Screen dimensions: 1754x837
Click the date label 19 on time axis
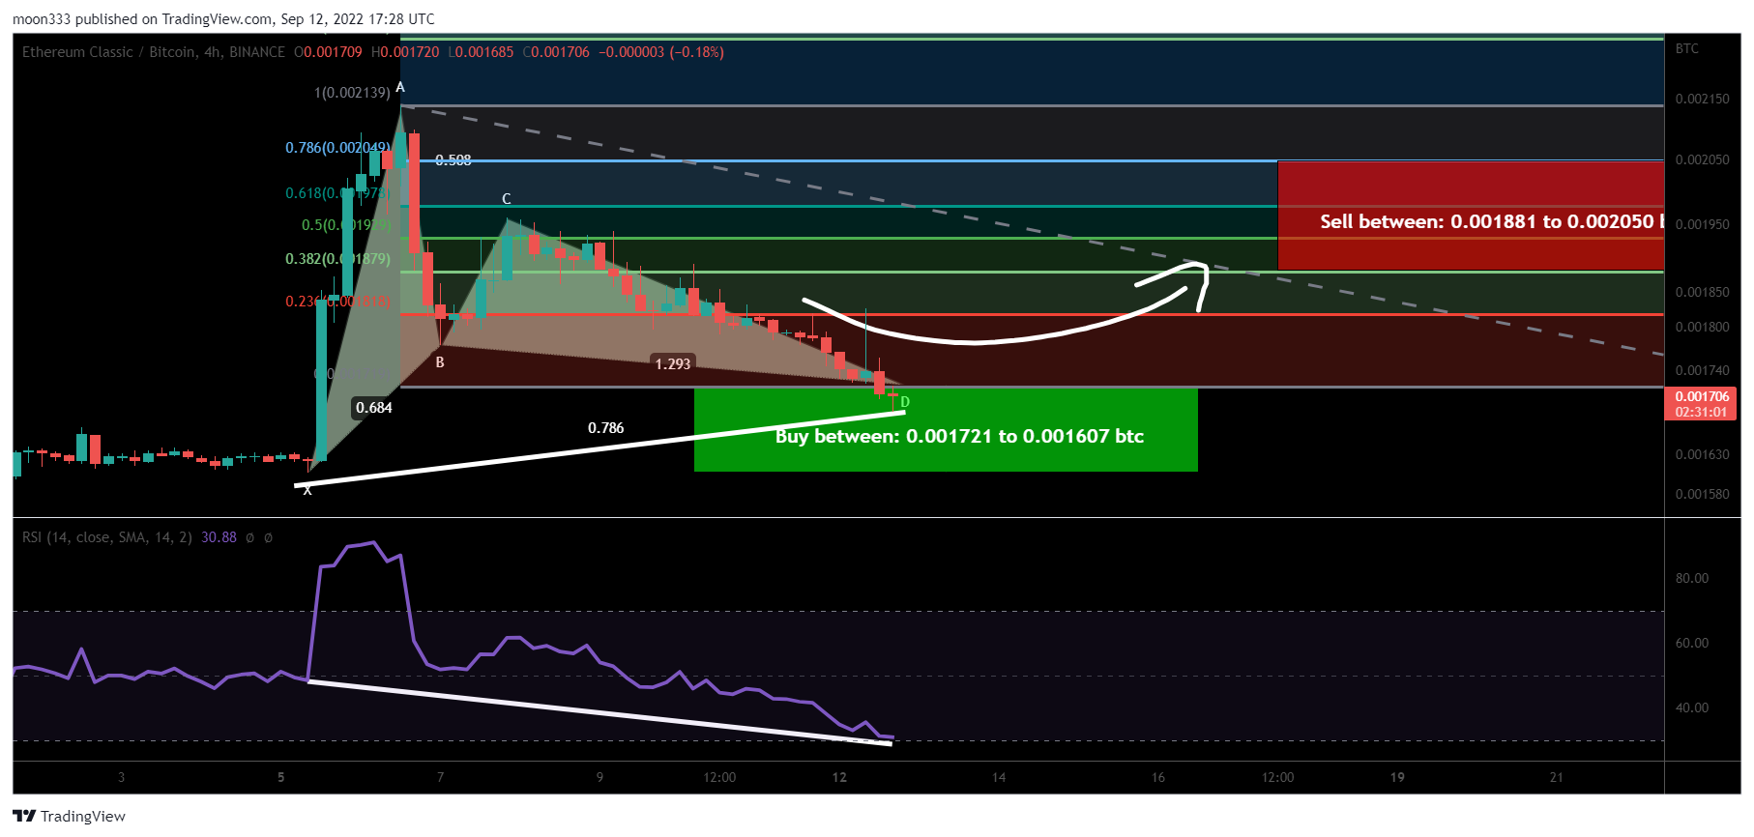(1397, 777)
